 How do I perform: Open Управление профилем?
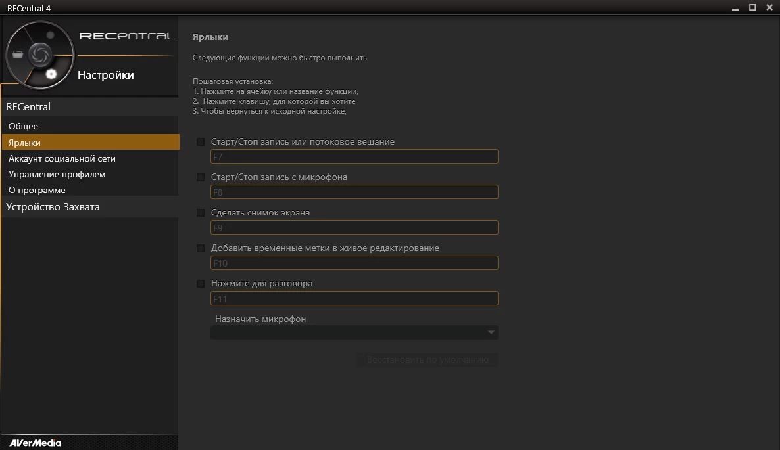click(89, 174)
